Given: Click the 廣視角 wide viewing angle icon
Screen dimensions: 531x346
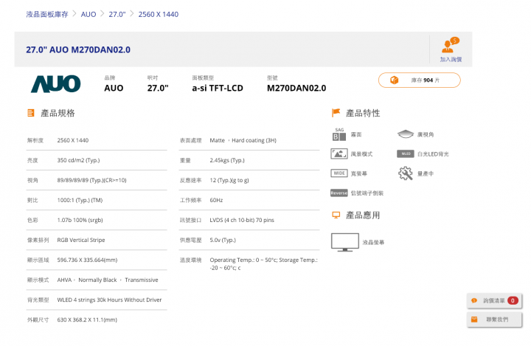Looking at the screenshot, I should point(406,134).
